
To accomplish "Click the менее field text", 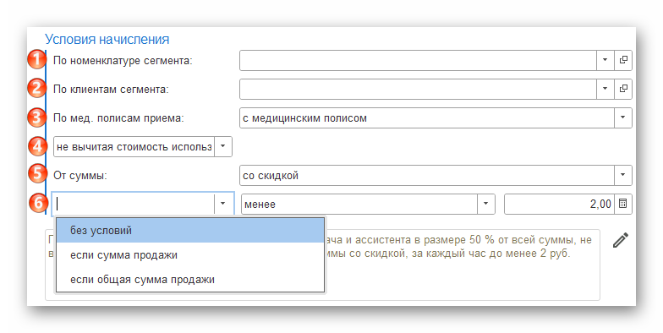I will point(359,205).
